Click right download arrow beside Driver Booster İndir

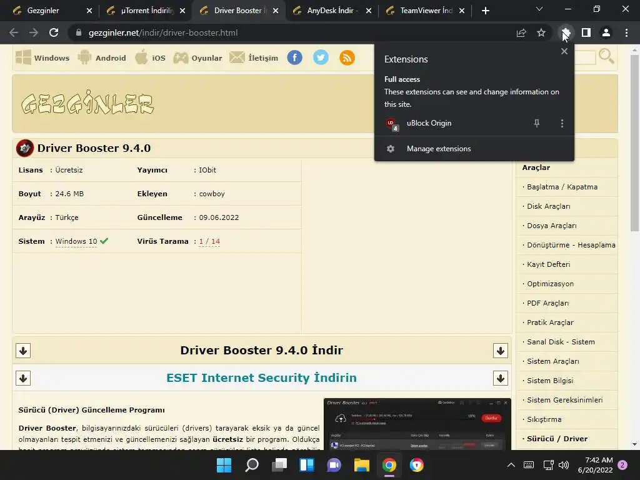click(x=501, y=351)
